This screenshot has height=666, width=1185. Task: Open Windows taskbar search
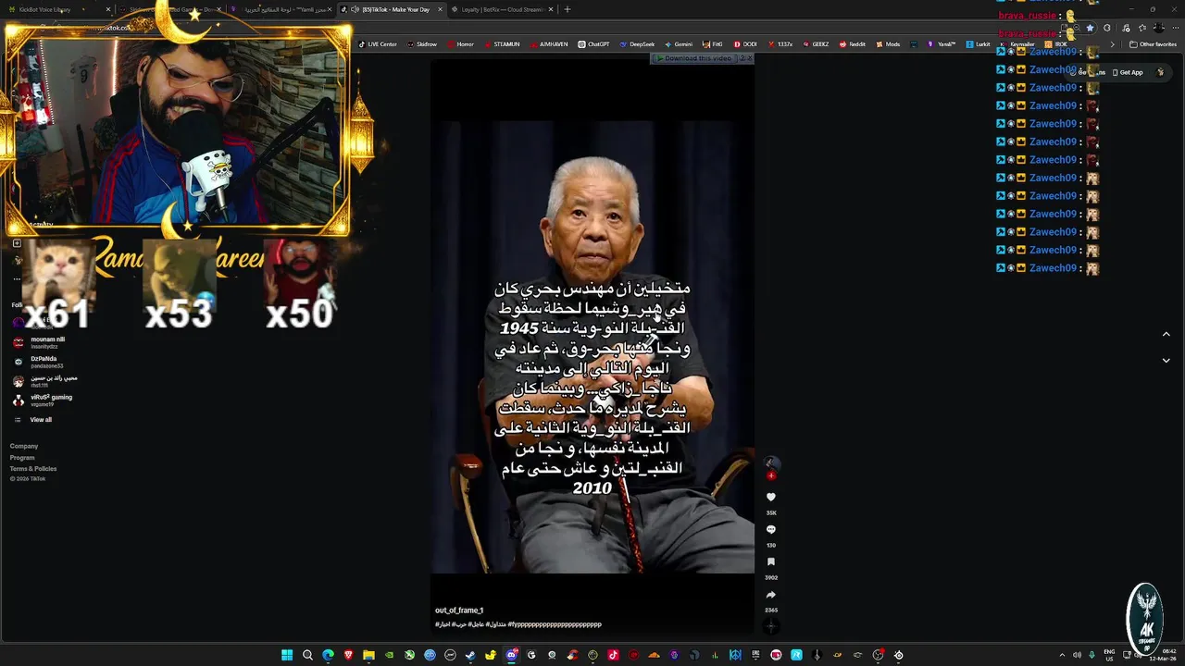pyautogui.click(x=307, y=655)
